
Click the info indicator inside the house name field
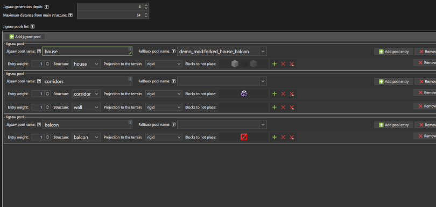130,49
